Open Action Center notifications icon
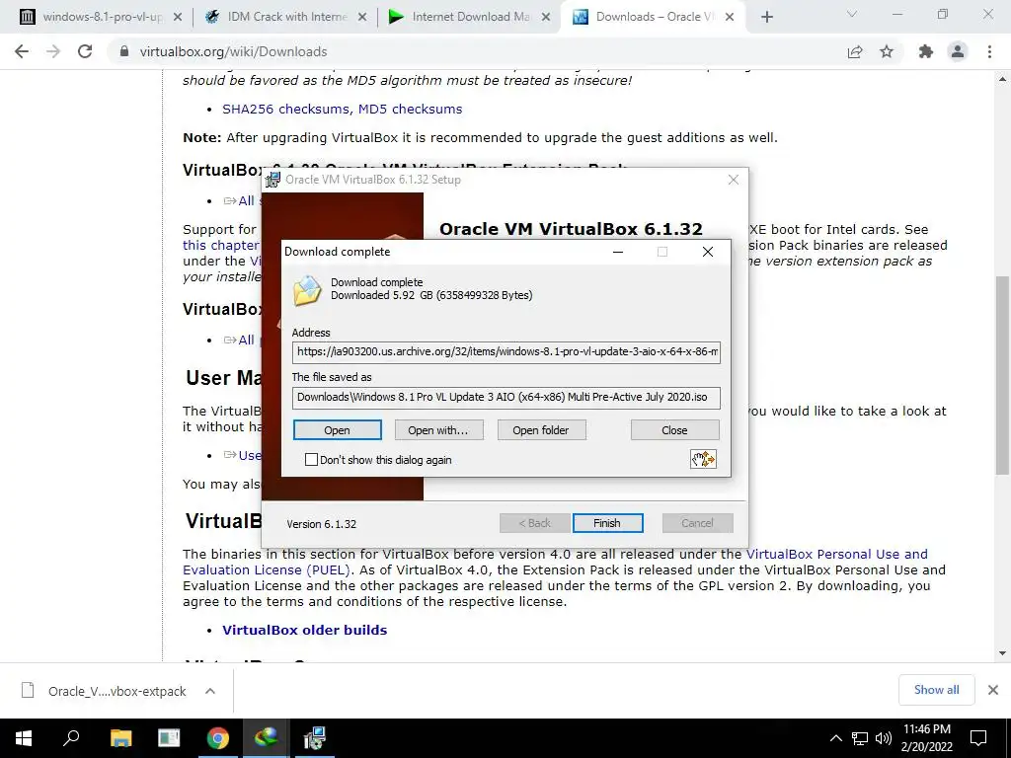Screen dimensions: 1011x758 pos(978,738)
